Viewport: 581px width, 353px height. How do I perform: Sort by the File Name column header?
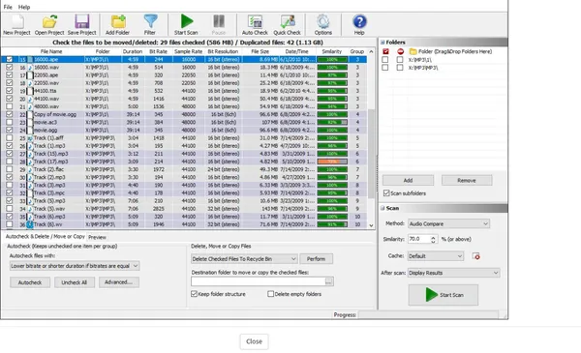pos(51,51)
